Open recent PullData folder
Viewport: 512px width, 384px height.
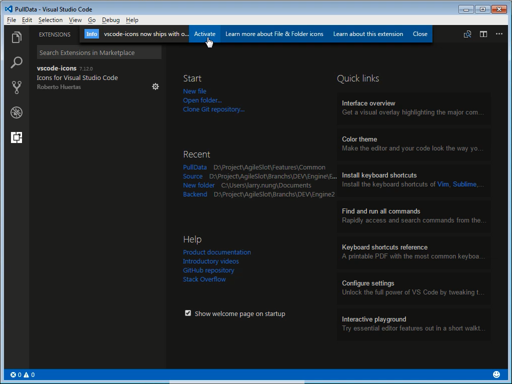[194, 167]
